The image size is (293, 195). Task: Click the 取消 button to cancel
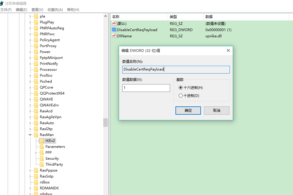point(217,111)
